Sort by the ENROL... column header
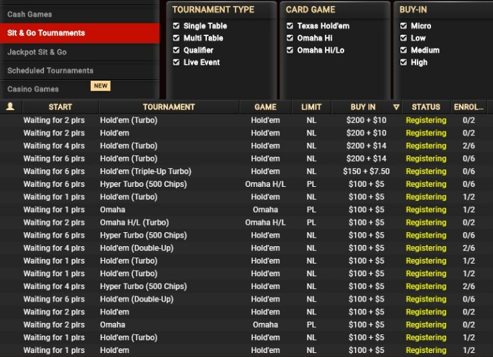Screen dimensions: 493x357 pyautogui.click(x=468, y=107)
